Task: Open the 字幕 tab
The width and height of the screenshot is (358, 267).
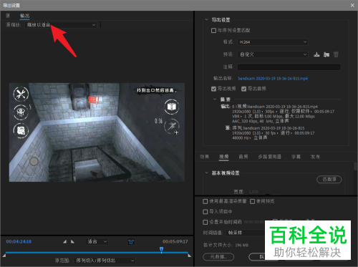Action: coord(296,157)
